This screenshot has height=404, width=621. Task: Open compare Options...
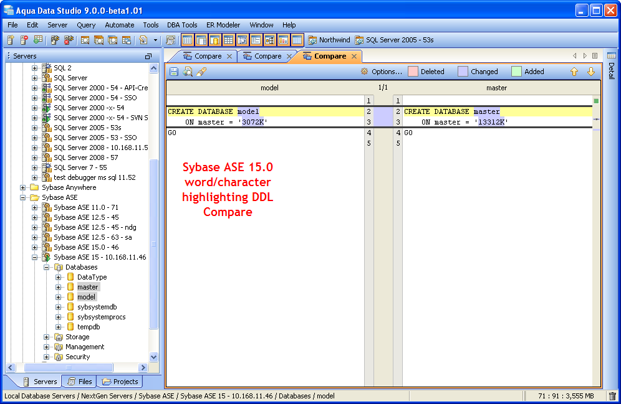(x=382, y=72)
